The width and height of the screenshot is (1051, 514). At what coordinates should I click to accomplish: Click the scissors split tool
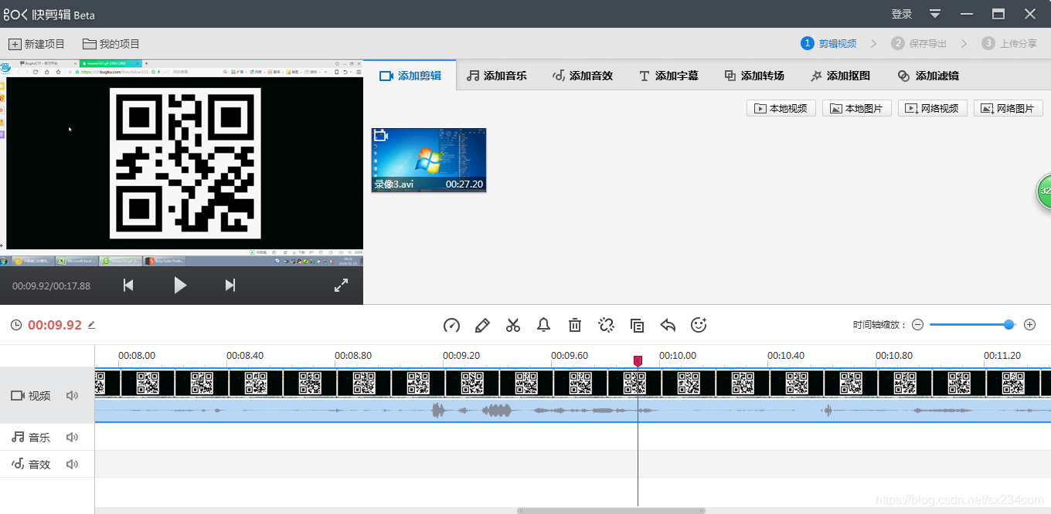pos(513,325)
